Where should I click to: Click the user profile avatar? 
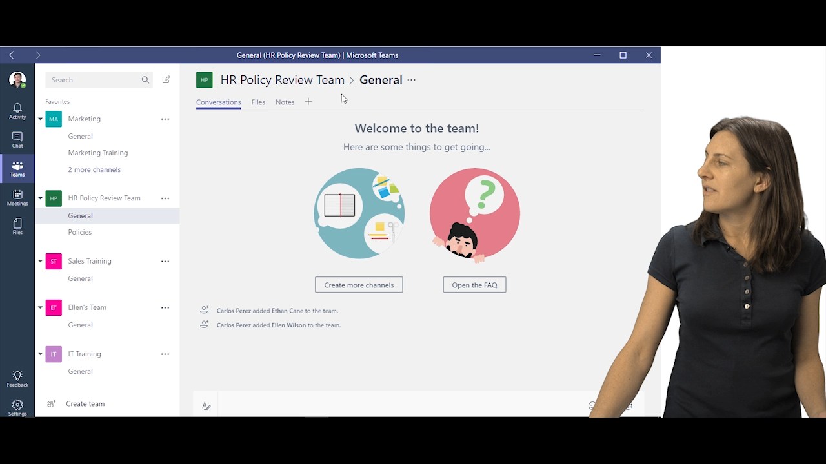click(x=17, y=80)
